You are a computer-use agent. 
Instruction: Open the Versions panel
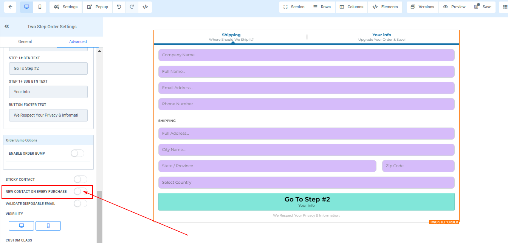(x=422, y=7)
